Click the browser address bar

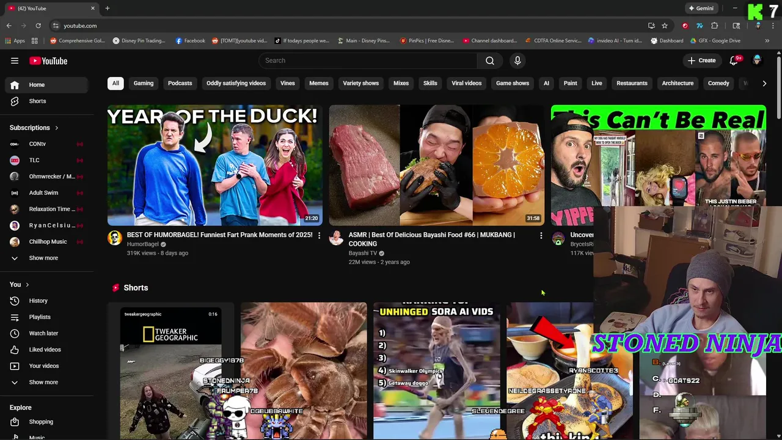tap(348, 26)
